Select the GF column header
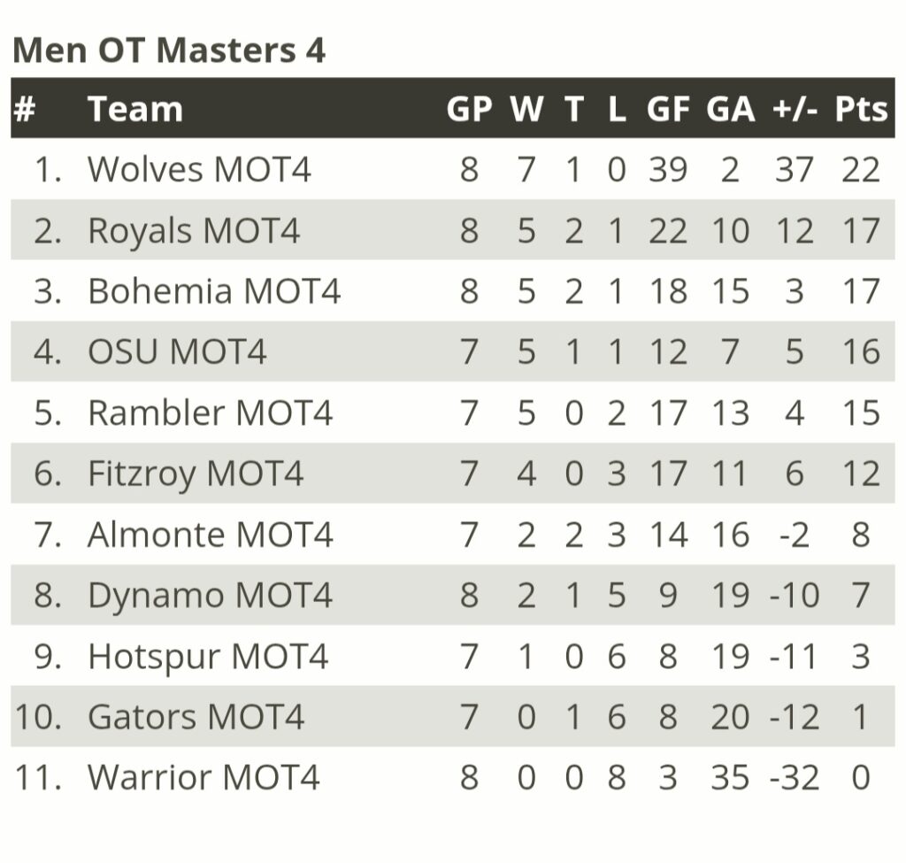 coord(668,109)
